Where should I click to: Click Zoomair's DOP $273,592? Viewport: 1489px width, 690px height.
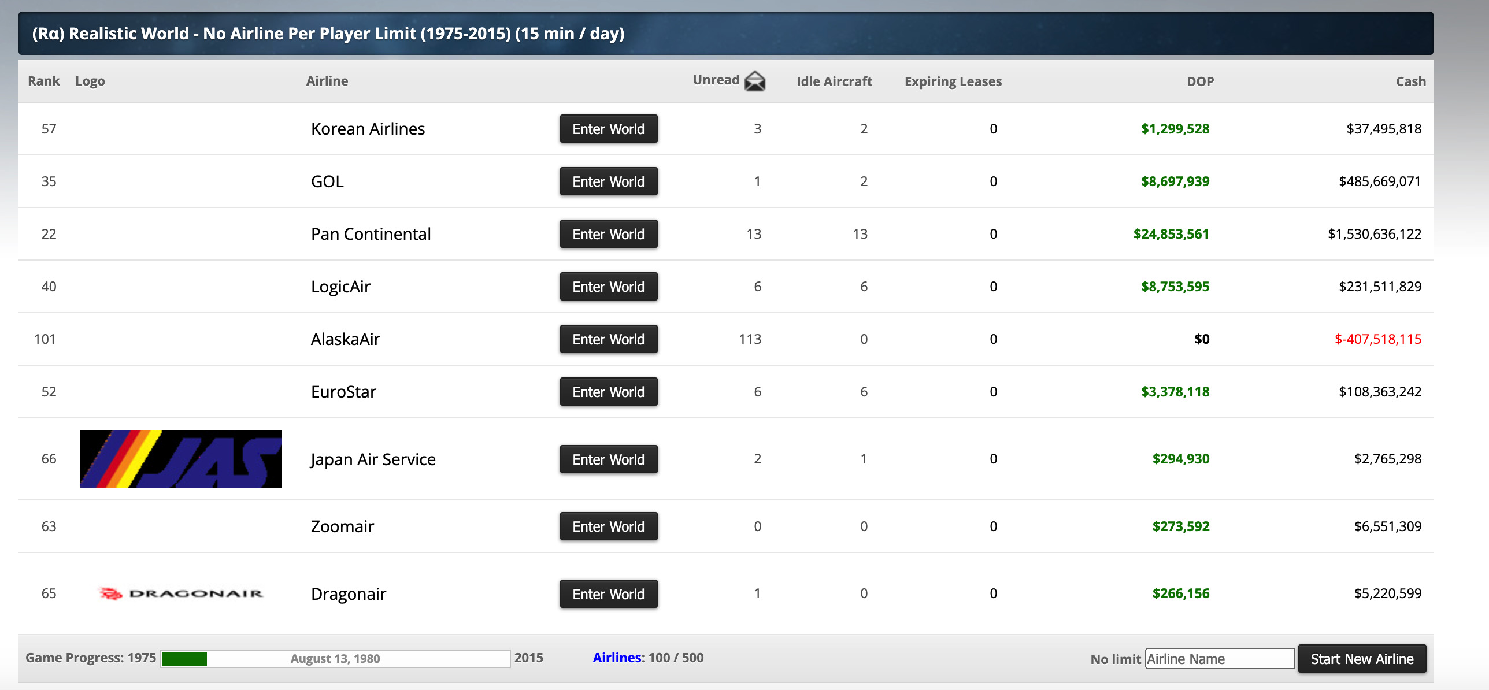tap(1181, 526)
